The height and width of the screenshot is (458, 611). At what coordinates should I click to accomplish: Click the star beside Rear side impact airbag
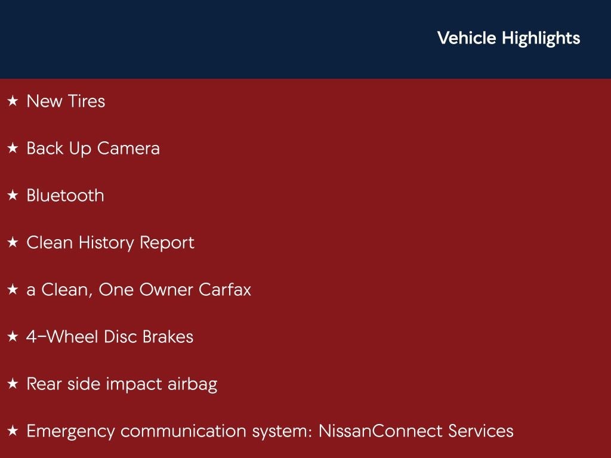point(13,384)
